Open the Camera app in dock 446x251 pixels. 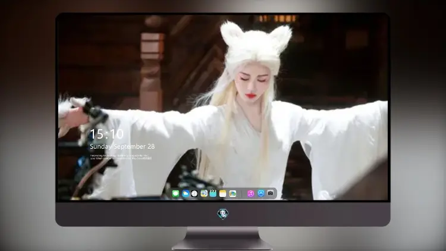[x=270, y=193]
